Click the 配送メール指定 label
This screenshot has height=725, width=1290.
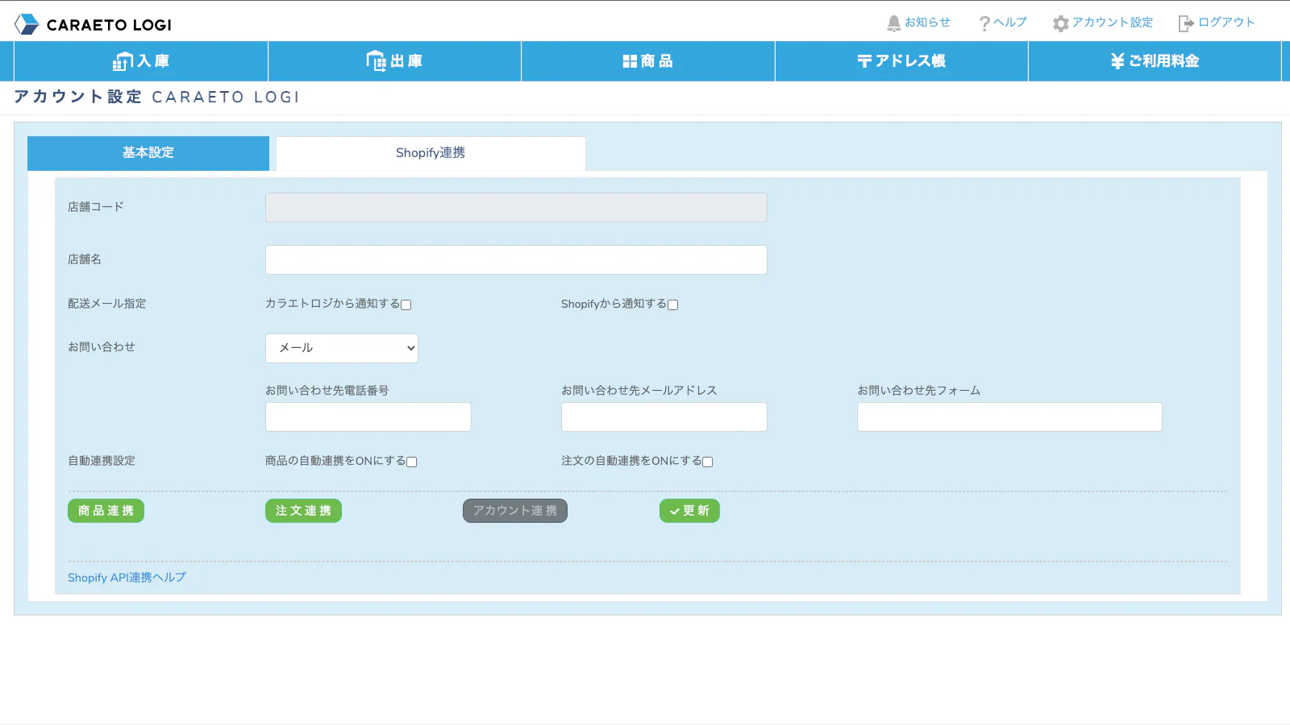click(107, 304)
